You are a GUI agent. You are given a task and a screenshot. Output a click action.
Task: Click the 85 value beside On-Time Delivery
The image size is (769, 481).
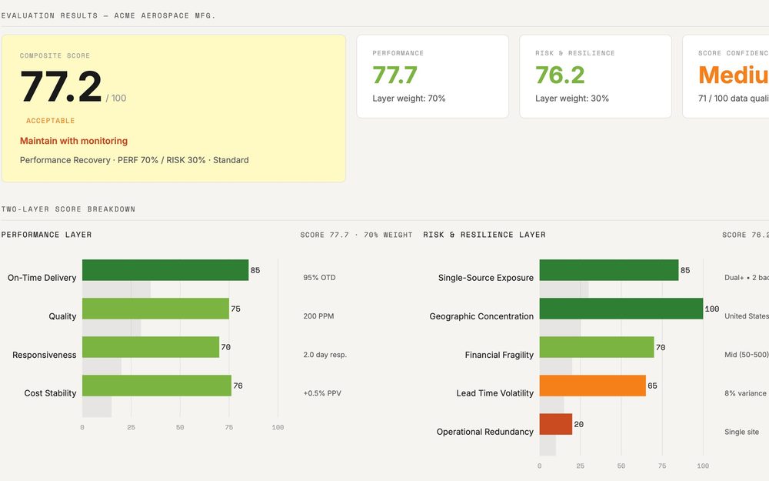point(255,270)
